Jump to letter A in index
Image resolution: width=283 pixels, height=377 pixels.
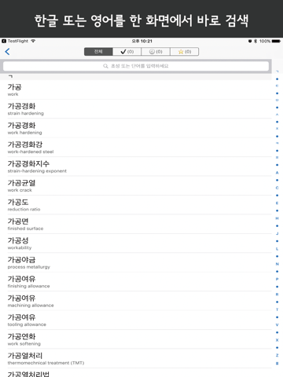pyautogui.click(x=277, y=173)
